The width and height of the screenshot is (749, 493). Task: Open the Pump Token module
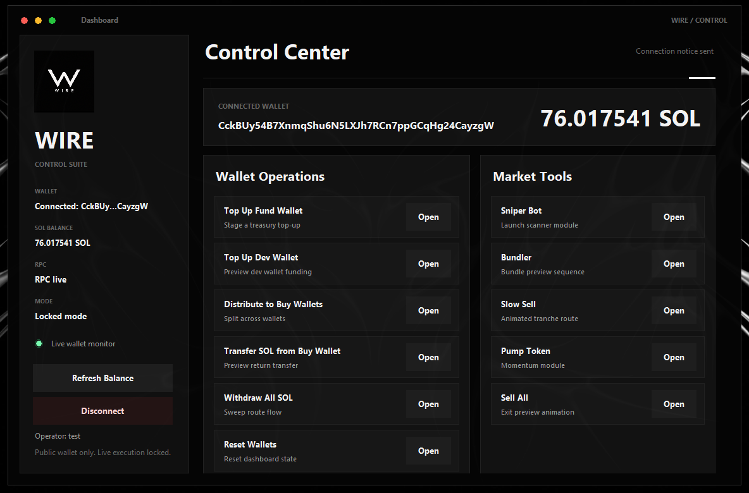674,358
